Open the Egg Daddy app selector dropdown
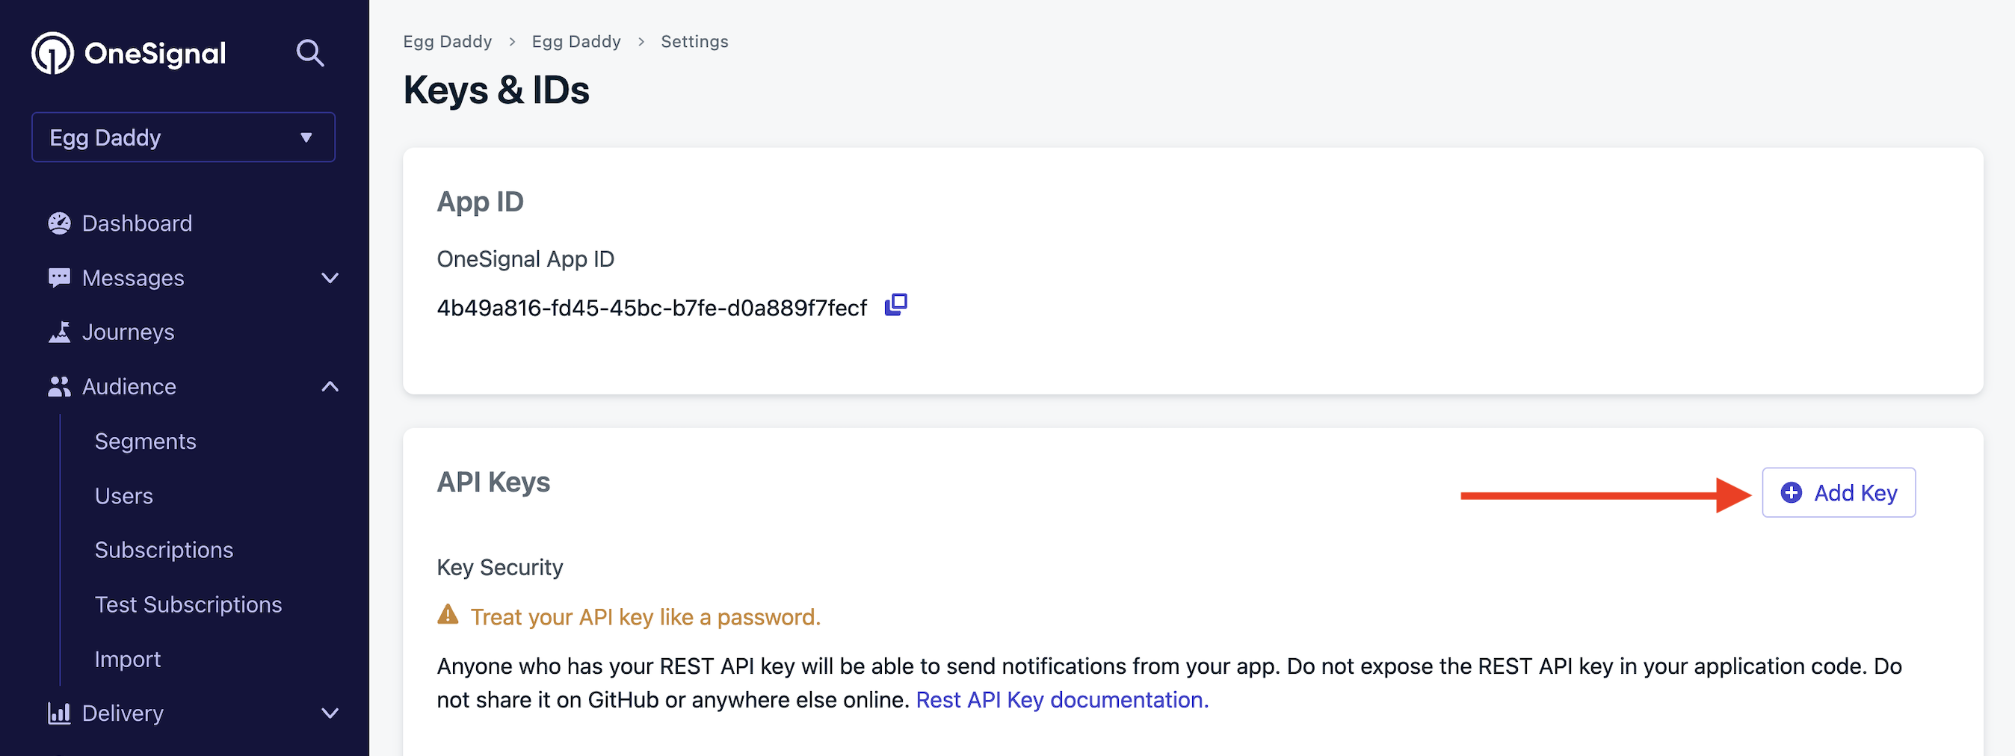This screenshot has height=756, width=2015. tap(183, 137)
